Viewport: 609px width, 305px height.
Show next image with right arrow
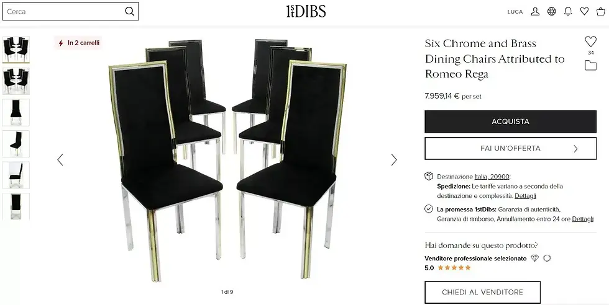tap(394, 160)
